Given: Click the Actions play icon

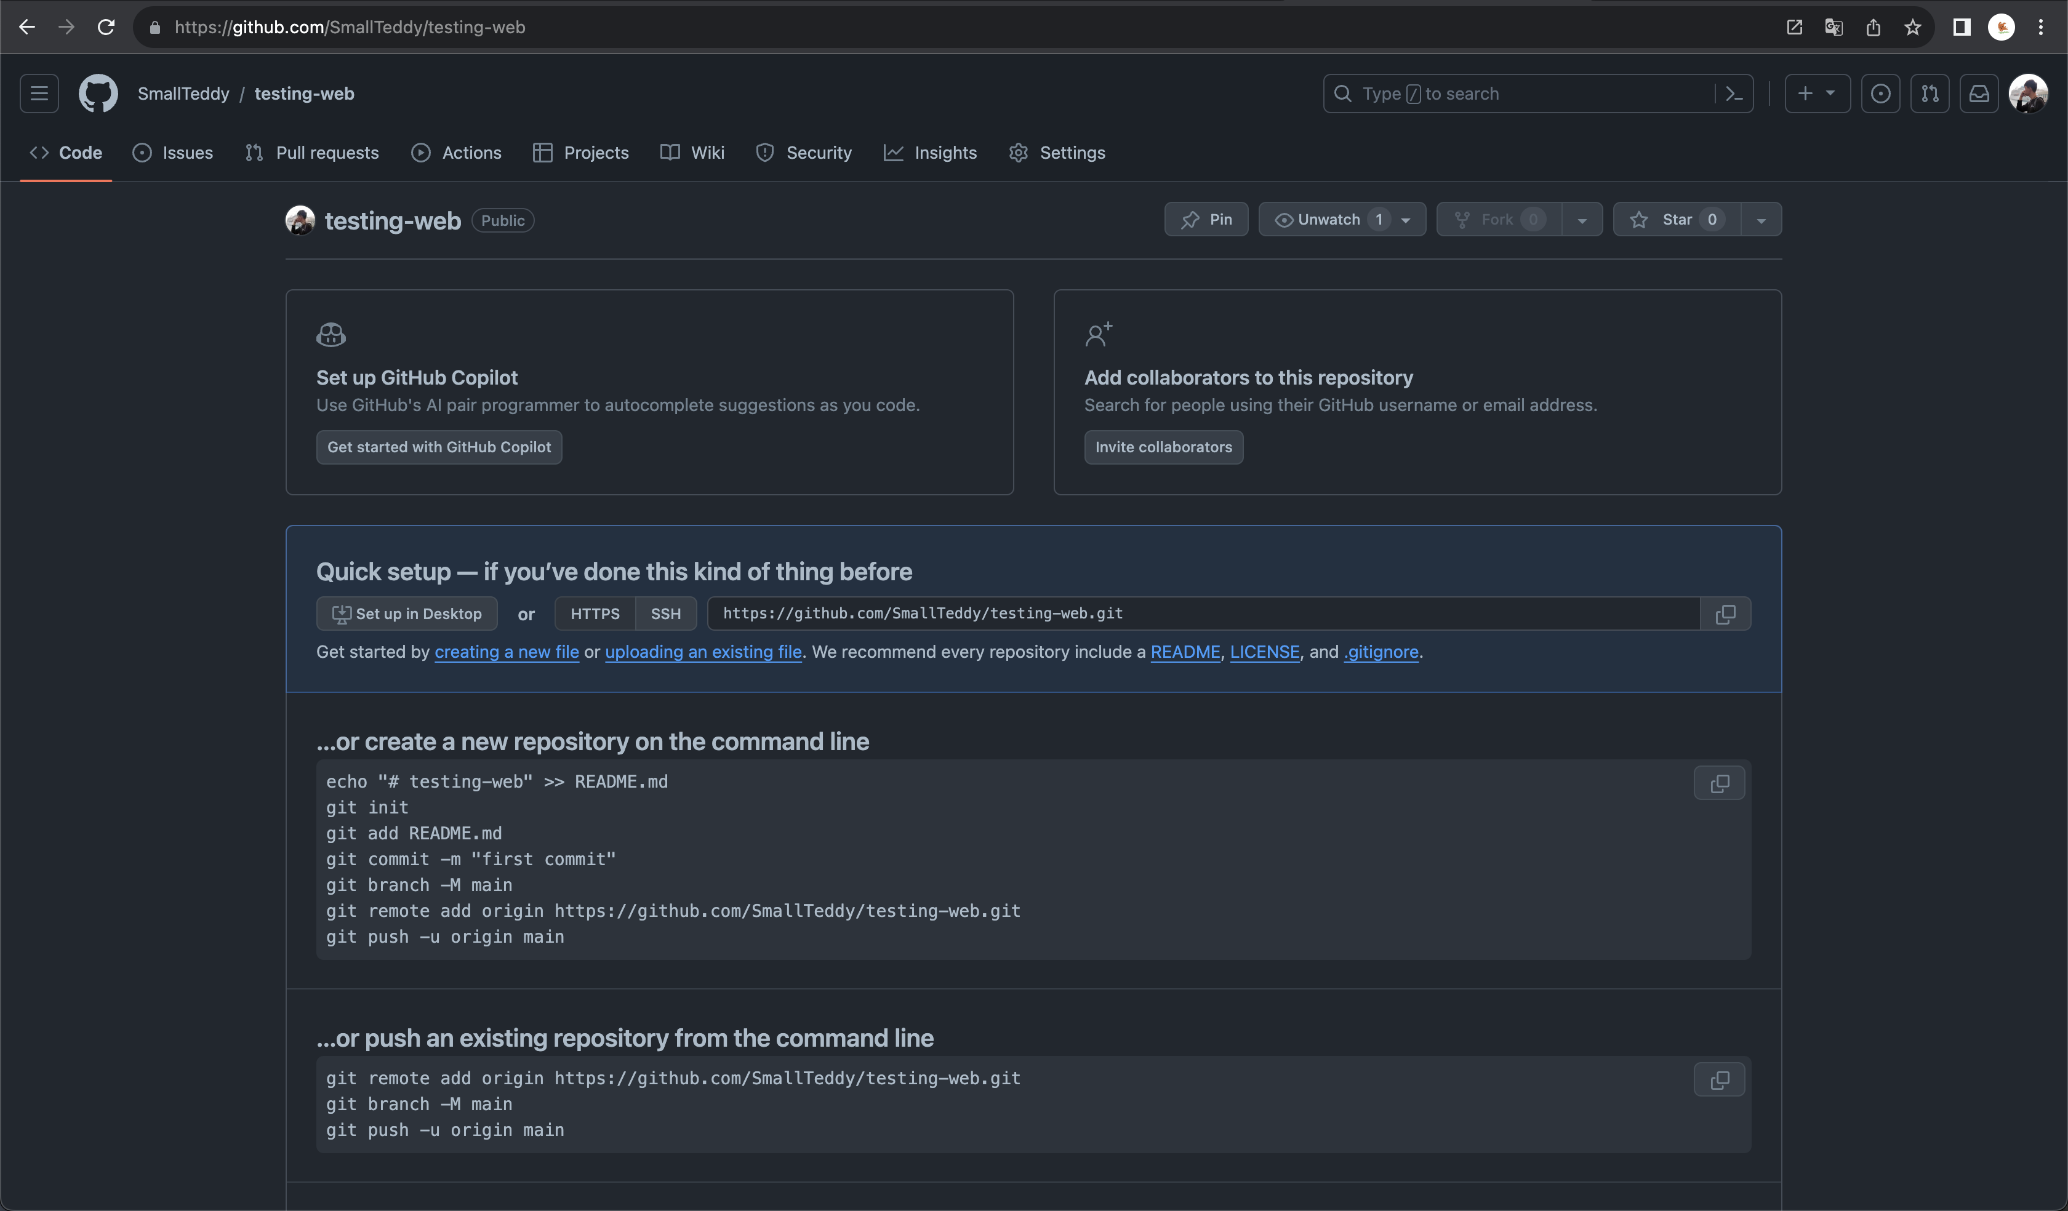Looking at the screenshot, I should click(419, 151).
